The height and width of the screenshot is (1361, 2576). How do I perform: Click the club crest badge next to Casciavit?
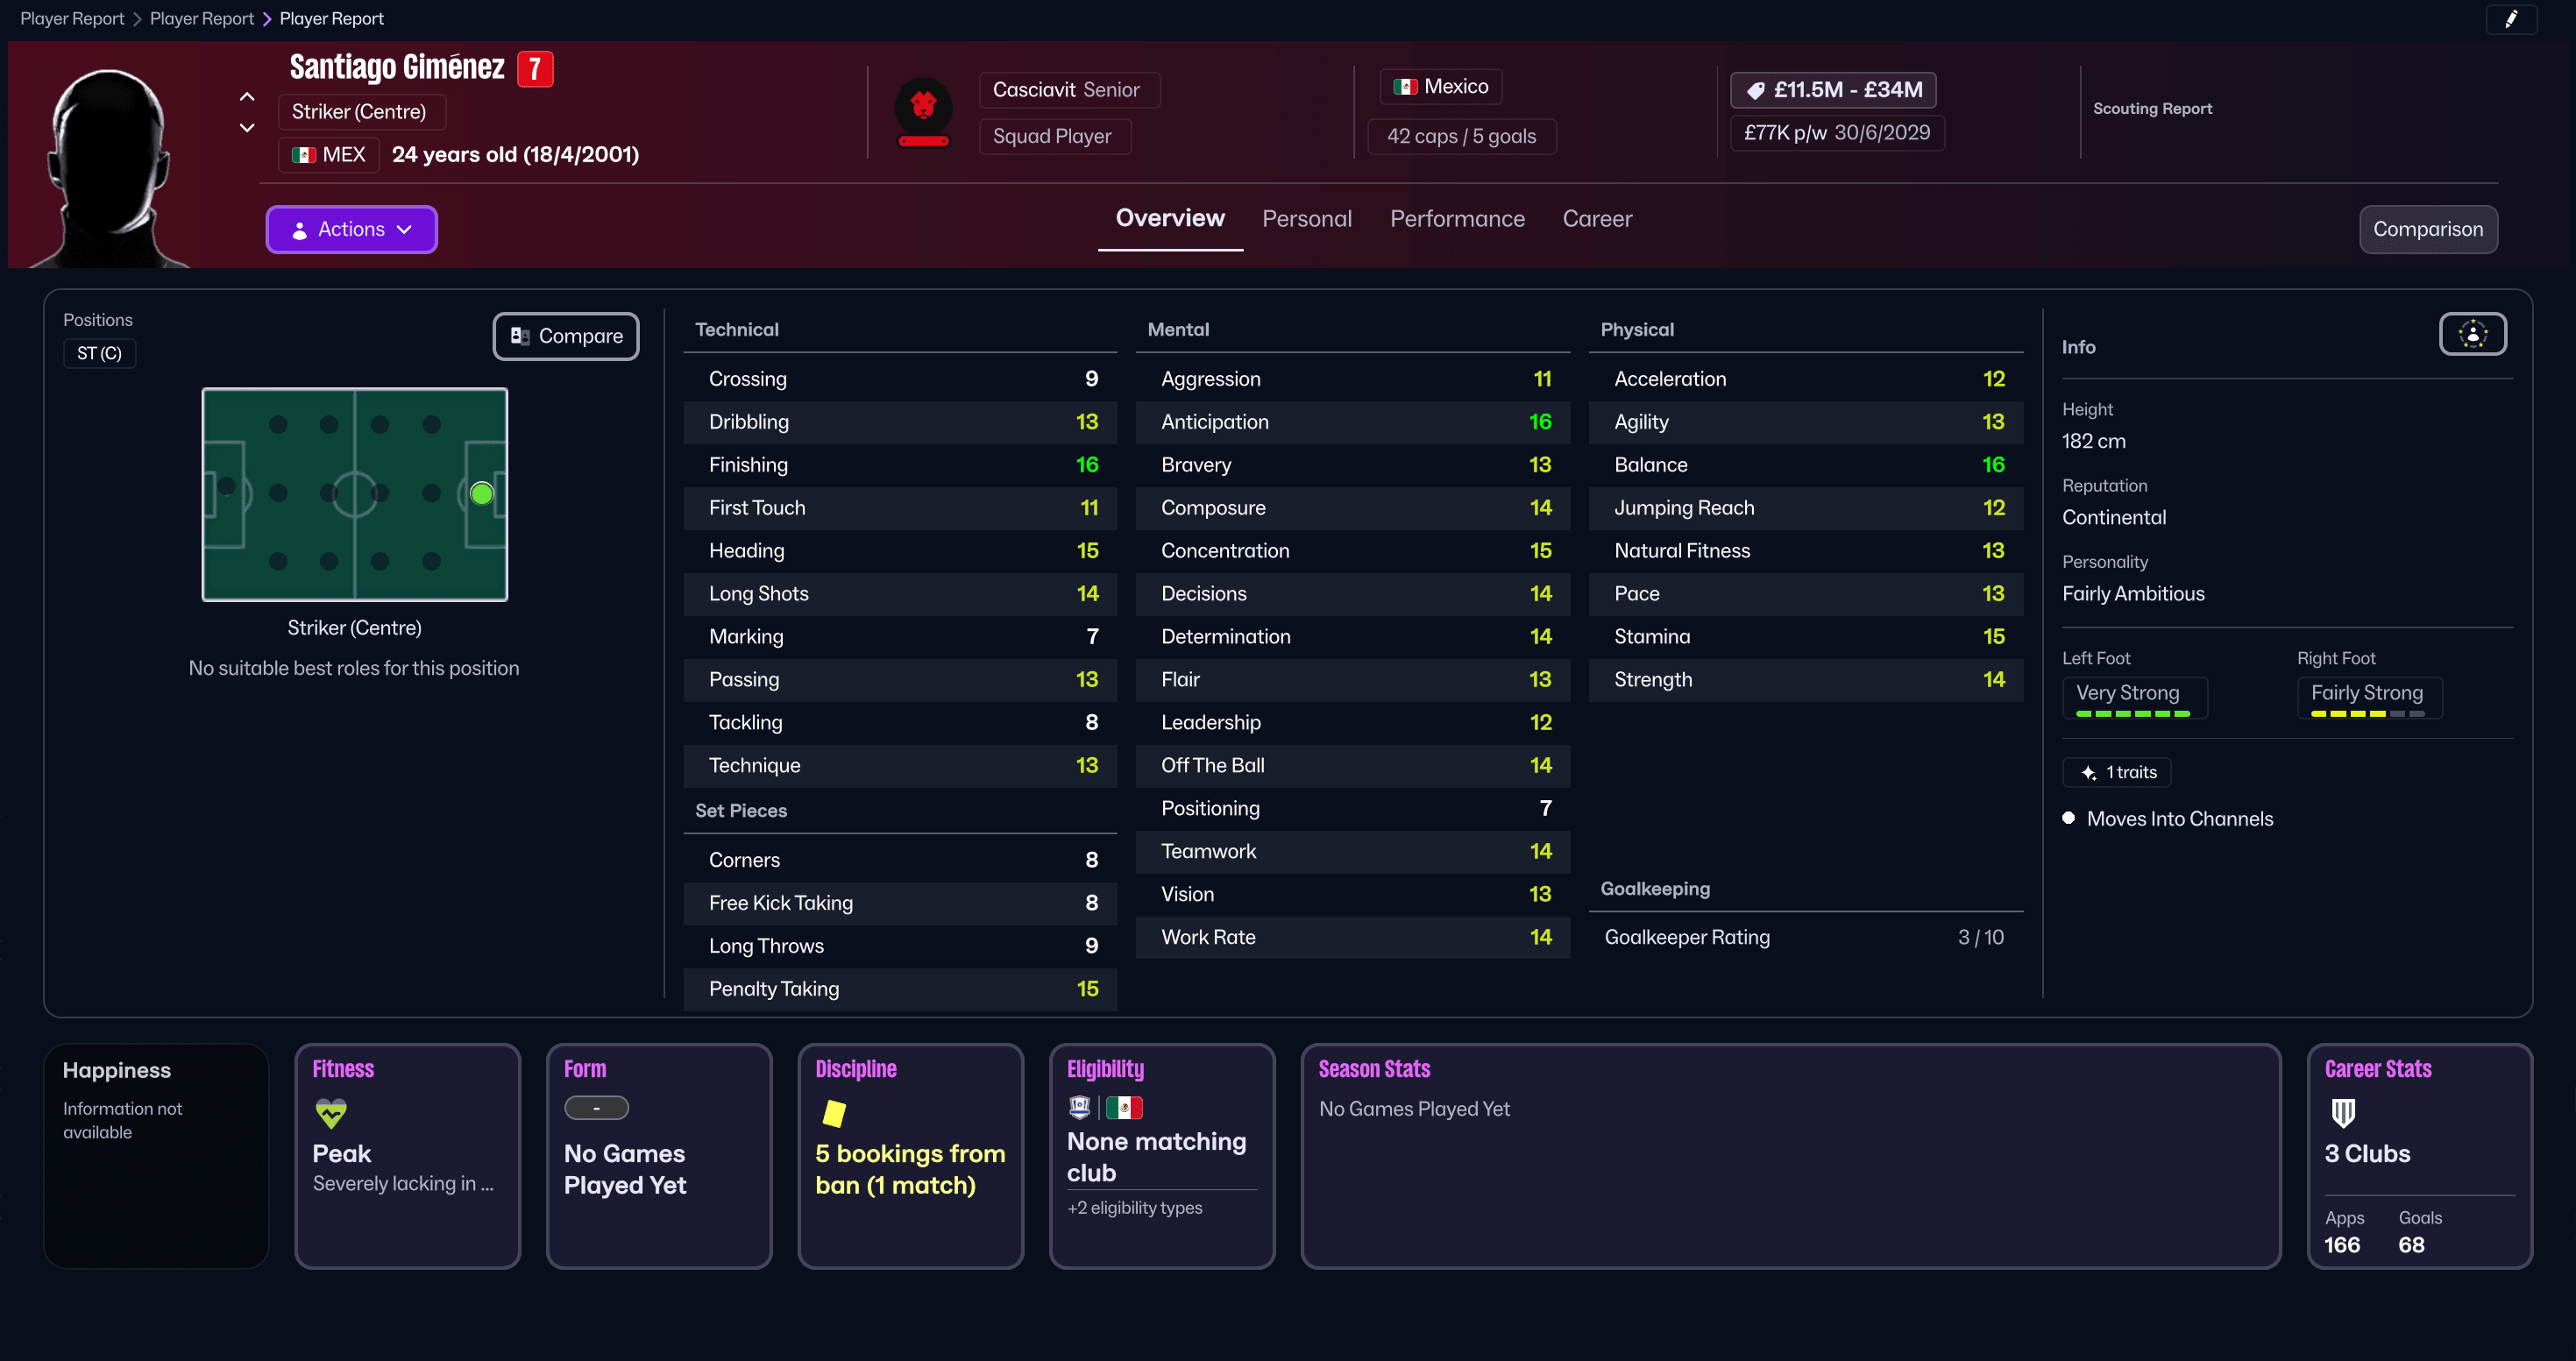[923, 112]
